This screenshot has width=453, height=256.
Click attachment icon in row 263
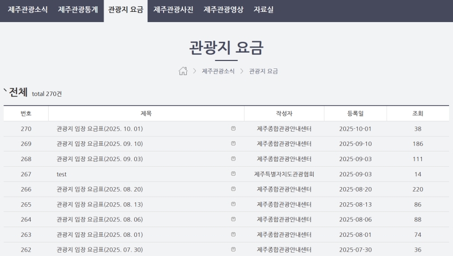pos(233,235)
